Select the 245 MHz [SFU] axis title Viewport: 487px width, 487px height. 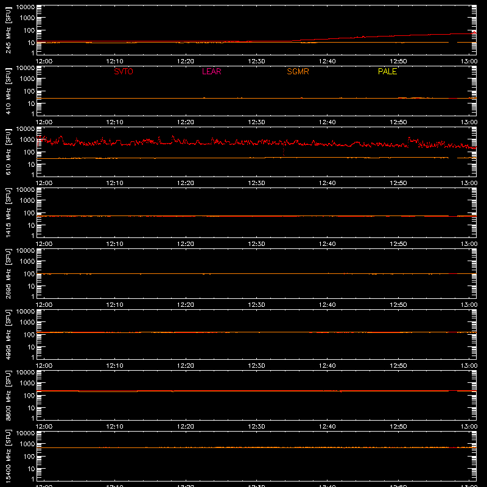[x=9, y=30]
